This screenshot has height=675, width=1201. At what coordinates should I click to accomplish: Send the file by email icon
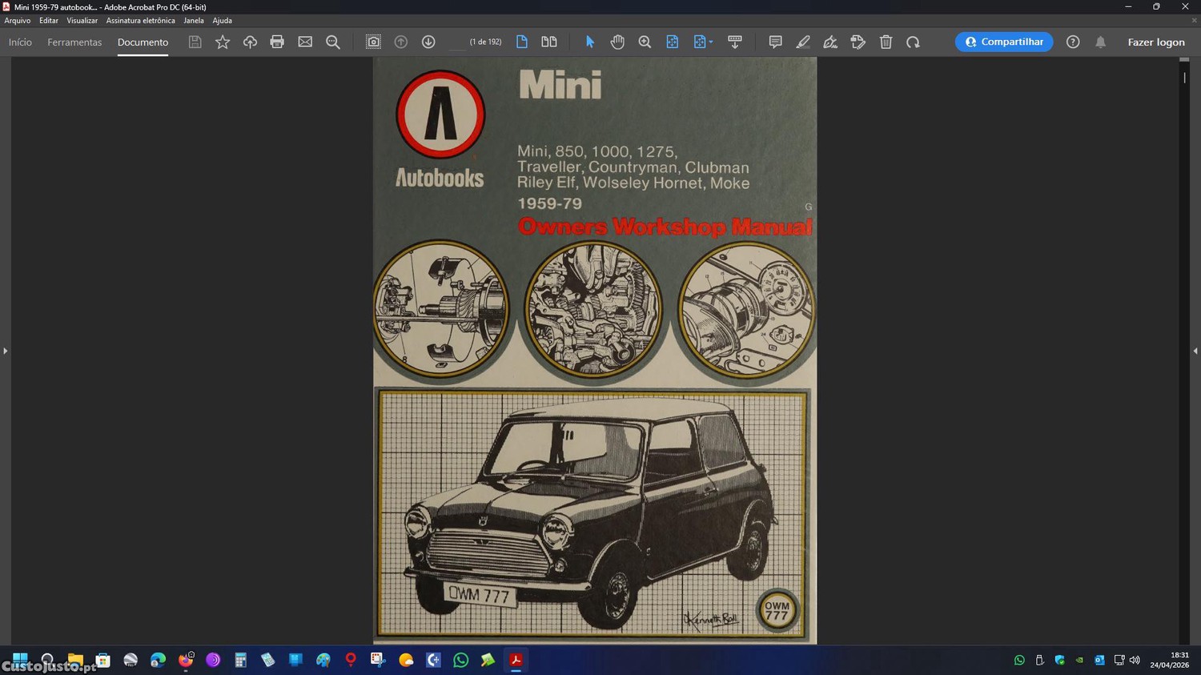(x=305, y=42)
